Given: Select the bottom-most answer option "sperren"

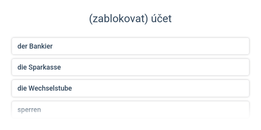Looking at the screenshot, I should (130, 110).
